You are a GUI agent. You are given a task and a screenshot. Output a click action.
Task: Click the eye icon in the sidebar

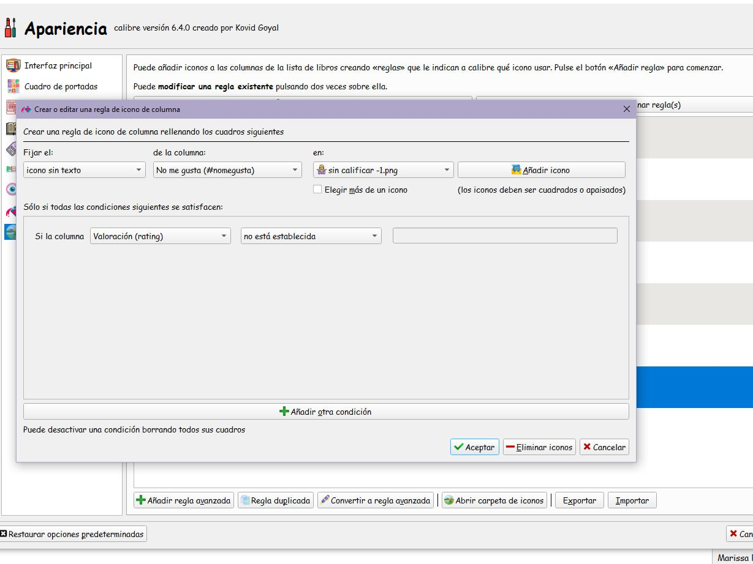[x=11, y=189]
